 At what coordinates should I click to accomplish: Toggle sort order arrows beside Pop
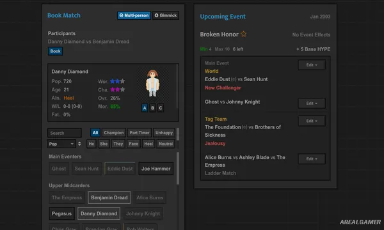pyautogui.click(x=79, y=144)
